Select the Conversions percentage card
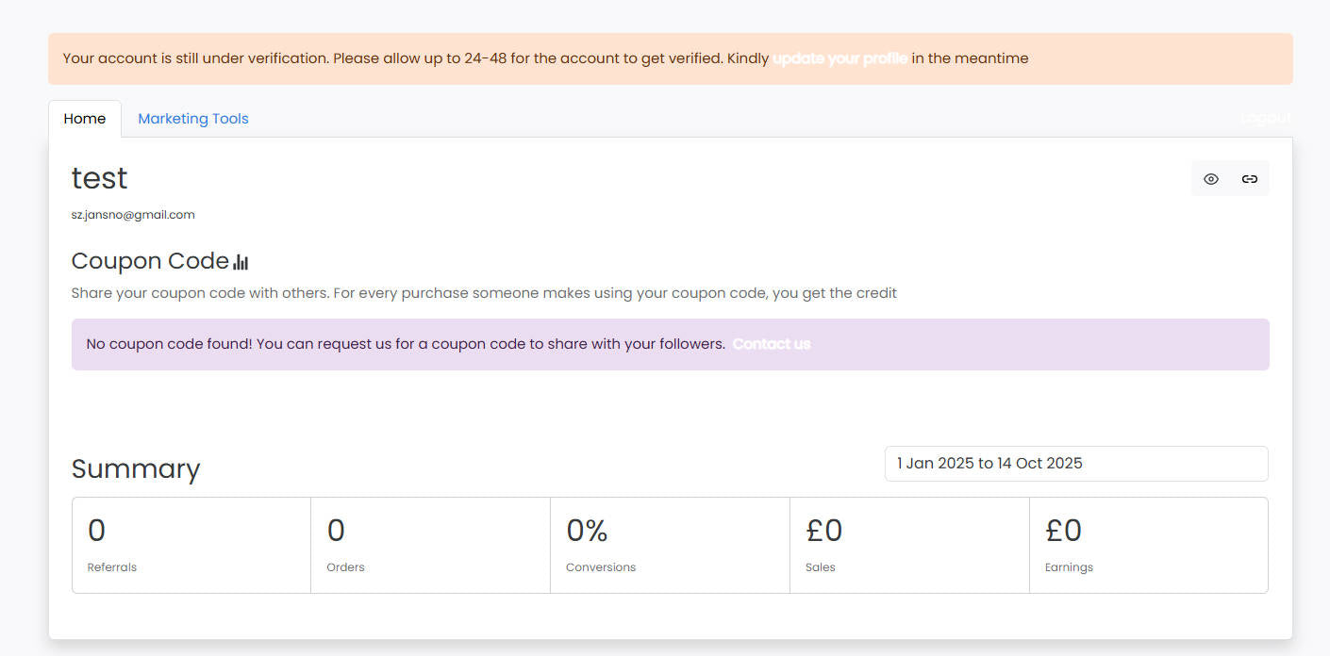 pyautogui.click(x=670, y=546)
